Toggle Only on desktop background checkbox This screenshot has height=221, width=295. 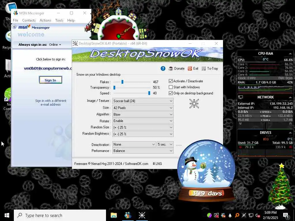pos(171,93)
